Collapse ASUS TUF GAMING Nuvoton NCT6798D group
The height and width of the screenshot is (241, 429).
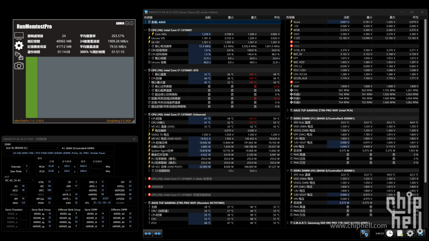tap(145, 203)
